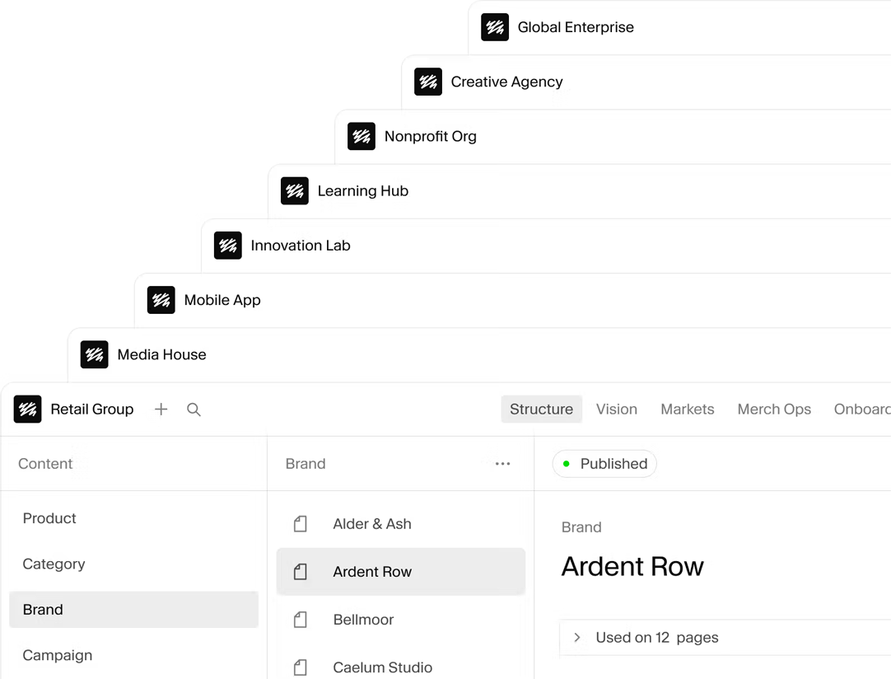
Task: Switch to the Structure tab
Action: [x=542, y=410]
